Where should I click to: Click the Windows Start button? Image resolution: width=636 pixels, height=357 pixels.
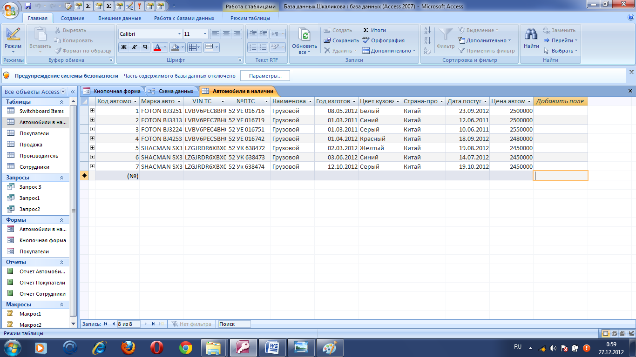click(x=13, y=347)
